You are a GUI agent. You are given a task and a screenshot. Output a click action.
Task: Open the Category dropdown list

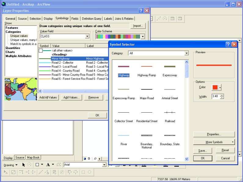click(187, 53)
